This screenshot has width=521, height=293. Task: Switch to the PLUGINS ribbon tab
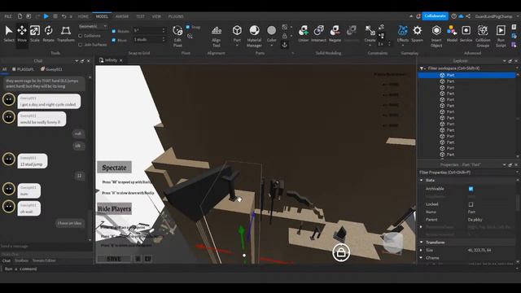(176, 16)
